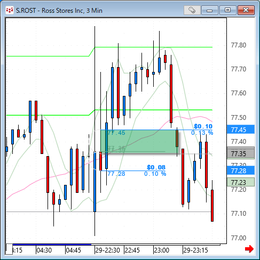Click the 77.60 price axis label
Screen dimensions: 260x260
(239, 93)
